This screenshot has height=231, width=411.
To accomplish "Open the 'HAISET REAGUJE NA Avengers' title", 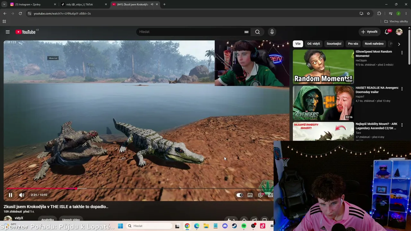I will tap(377, 90).
